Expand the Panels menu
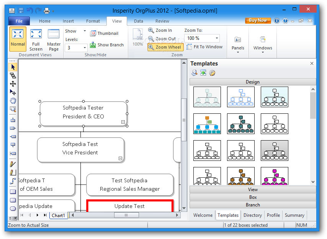The image size is (327, 239). coord(238,44)
